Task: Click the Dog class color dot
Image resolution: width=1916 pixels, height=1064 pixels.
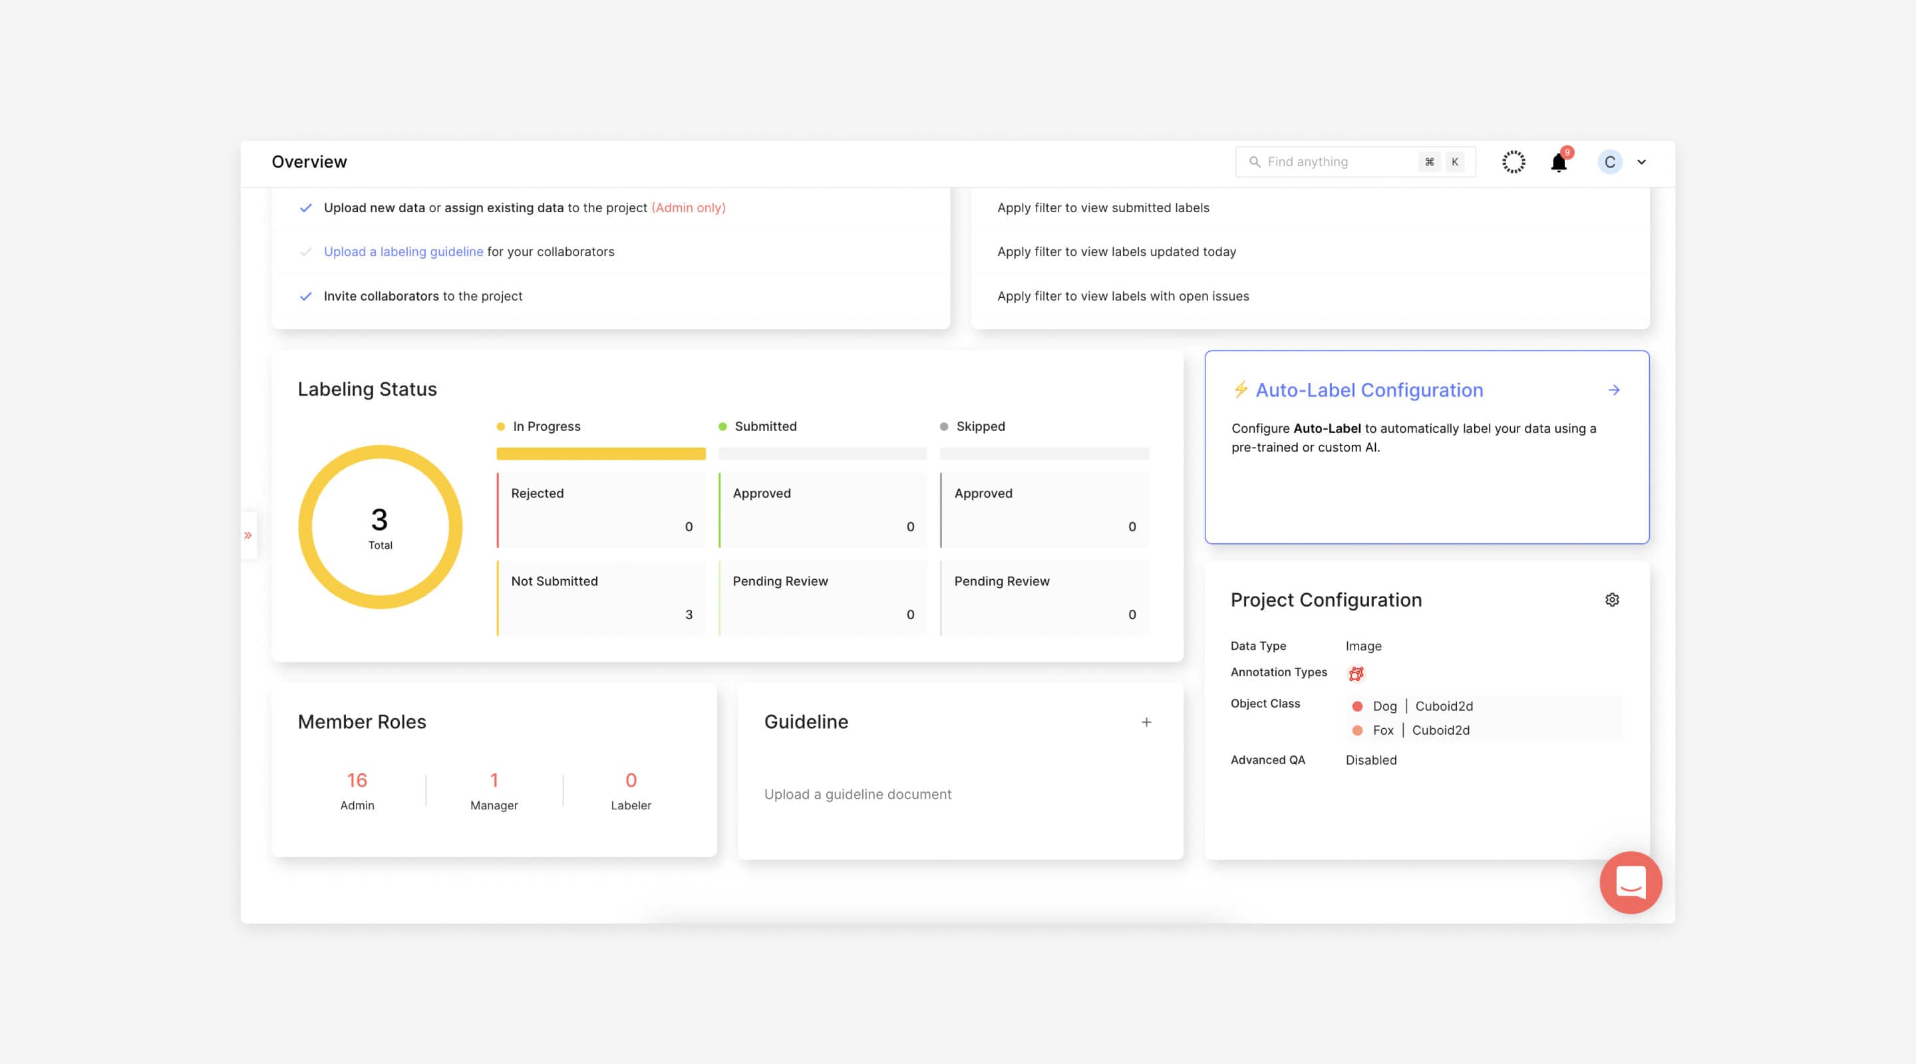Action: click(1357, 706)
